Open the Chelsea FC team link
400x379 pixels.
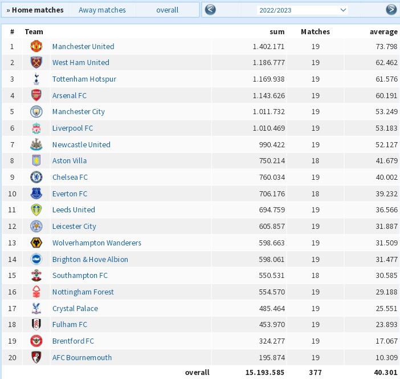coord(70,178)
